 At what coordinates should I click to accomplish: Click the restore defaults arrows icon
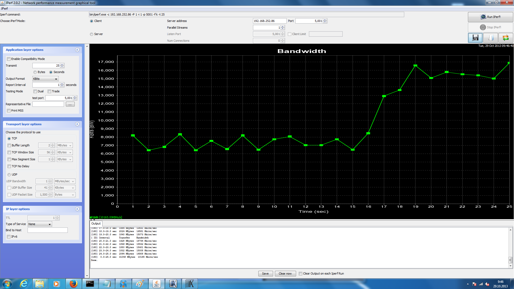tap(506, 38)
